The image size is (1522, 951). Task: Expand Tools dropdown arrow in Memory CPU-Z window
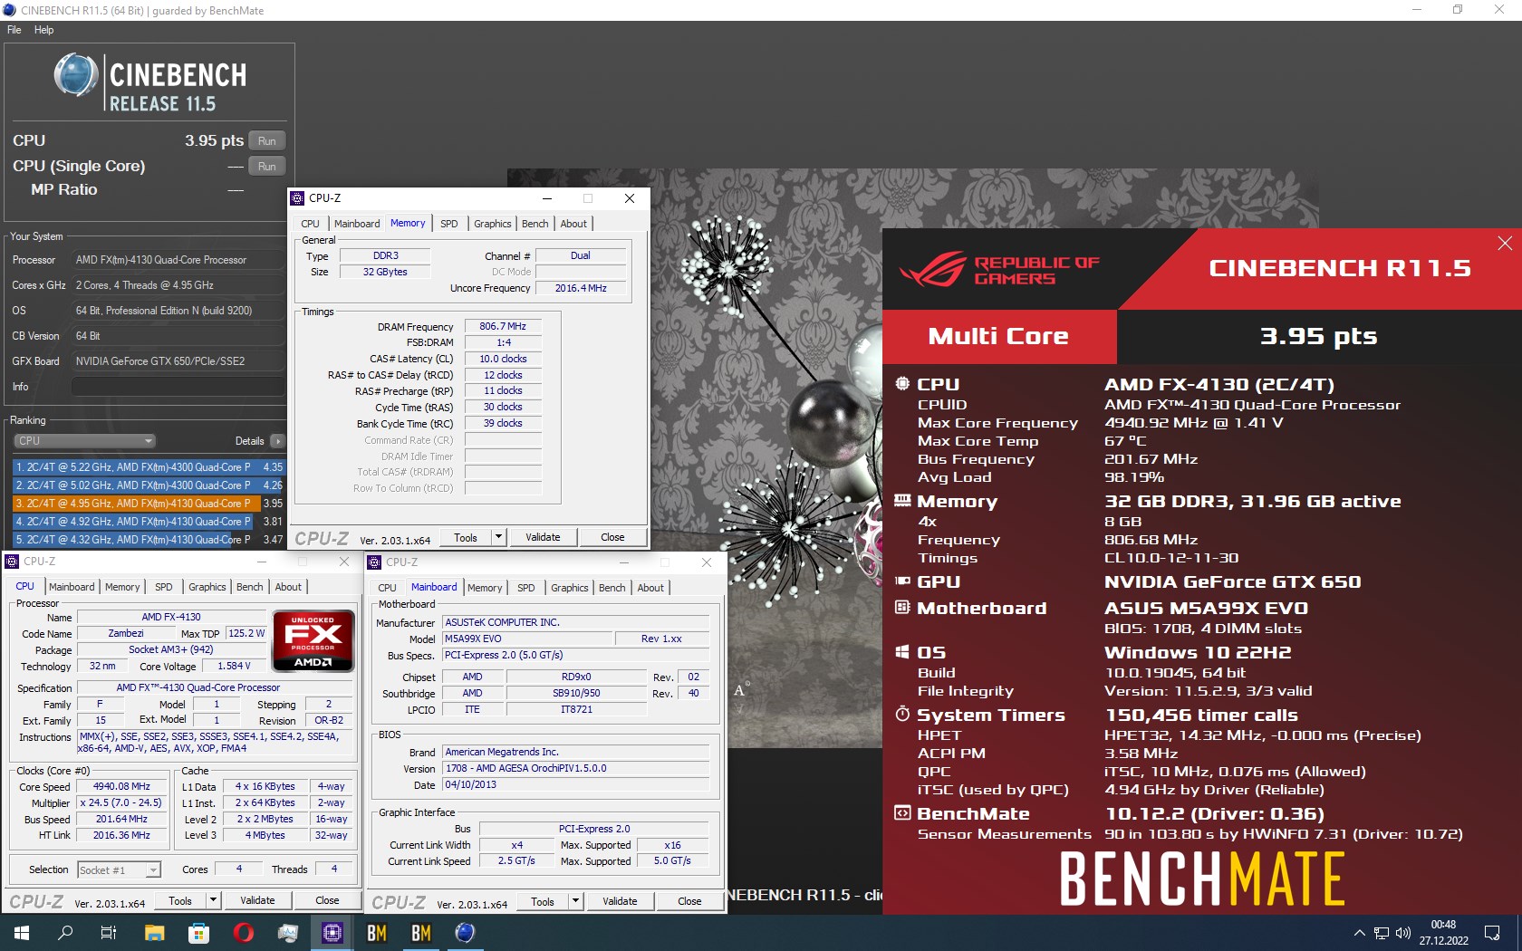(x=497, y=537)
